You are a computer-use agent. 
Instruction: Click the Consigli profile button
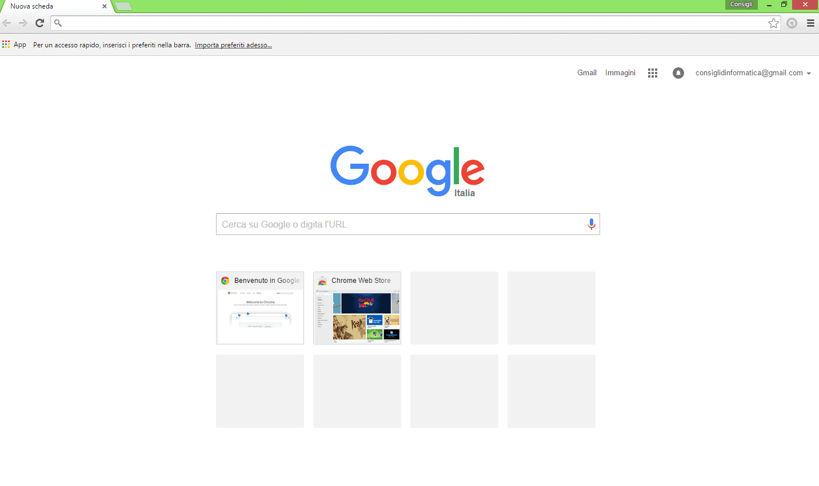tap(741, 5)
